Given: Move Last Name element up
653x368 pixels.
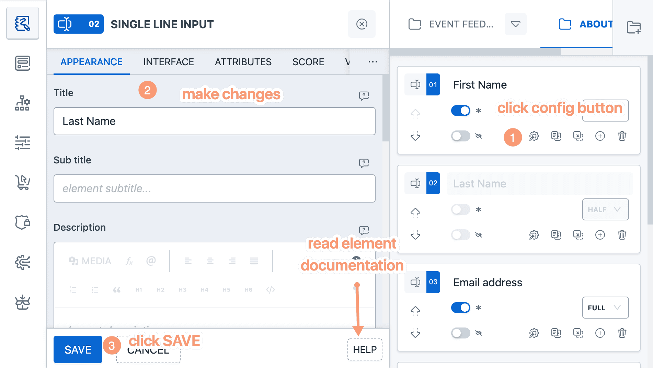Looking at the screenshot, I should pos(415,213).
